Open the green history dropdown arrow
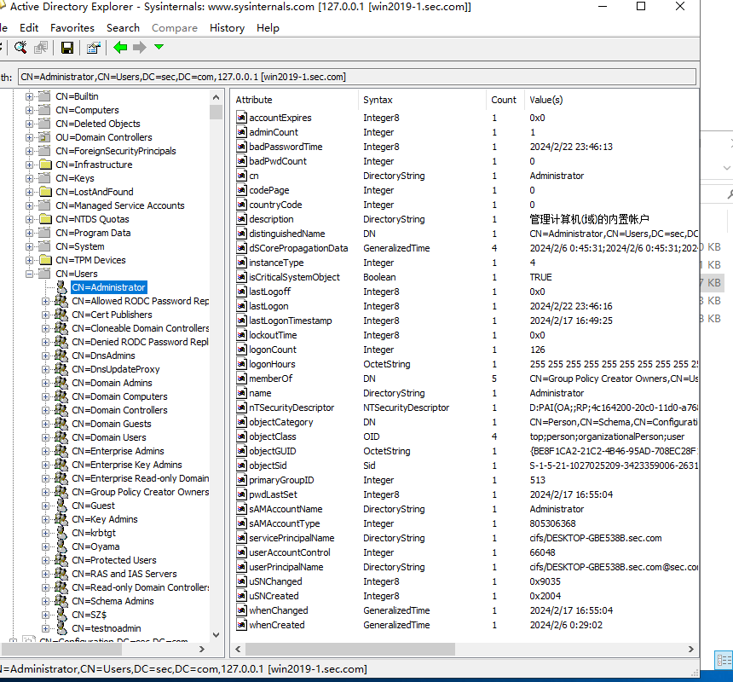This screenshot has width=733, height=682. coord(159,48)
